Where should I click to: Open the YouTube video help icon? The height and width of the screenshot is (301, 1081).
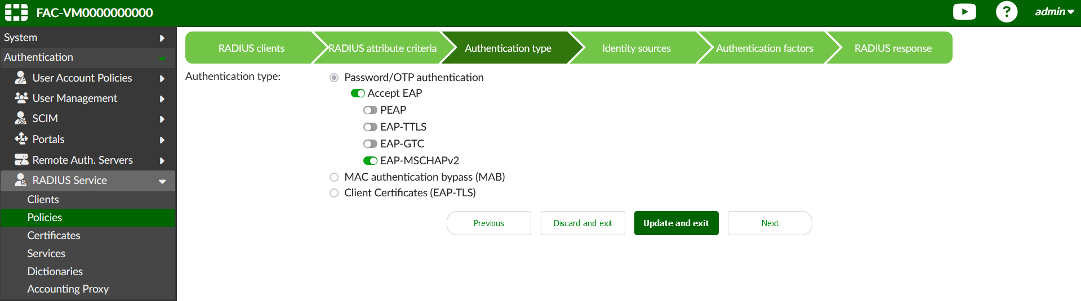[x=964, y=12]
